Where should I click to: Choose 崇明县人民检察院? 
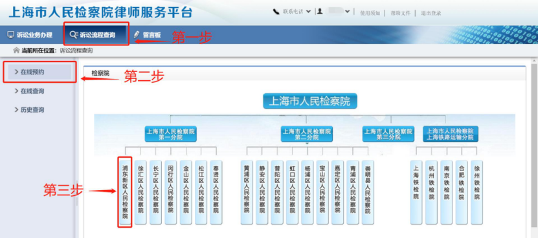pyautogui.click(x=368, y=192)
